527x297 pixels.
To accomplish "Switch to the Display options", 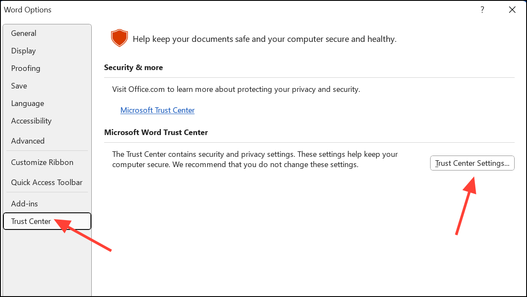I will (x=23, y=51).
